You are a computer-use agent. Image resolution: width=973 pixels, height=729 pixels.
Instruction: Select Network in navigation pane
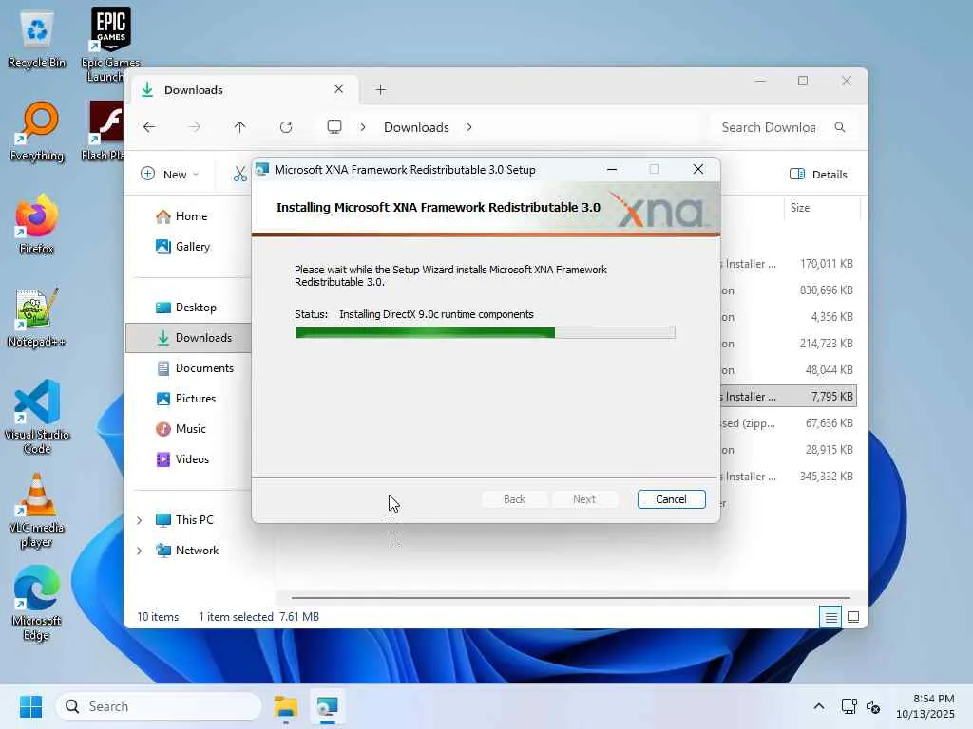[197, 551]
